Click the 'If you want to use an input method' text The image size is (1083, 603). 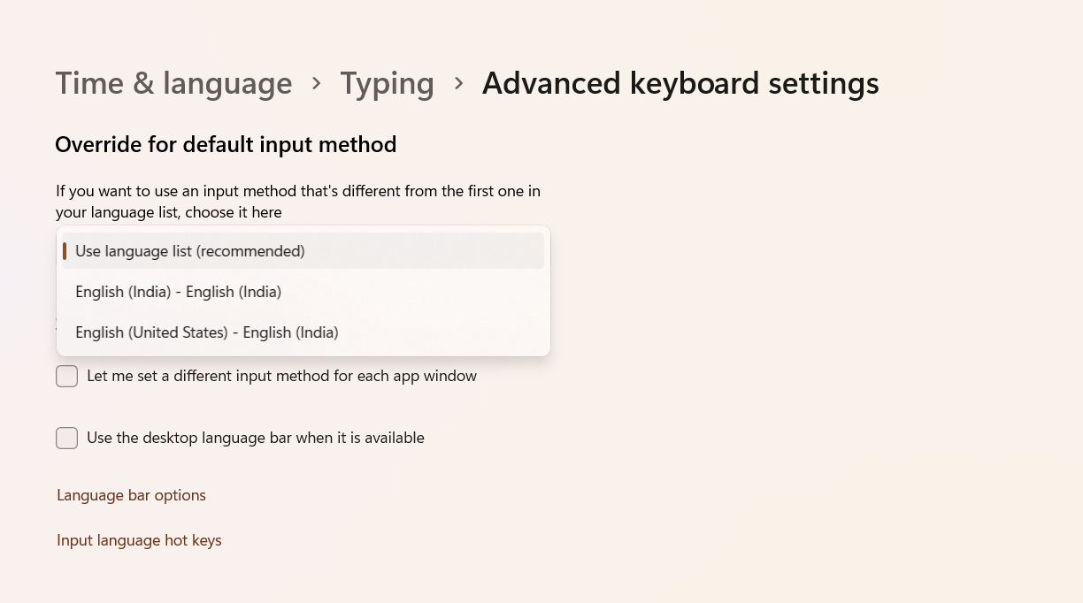point(298,191)
